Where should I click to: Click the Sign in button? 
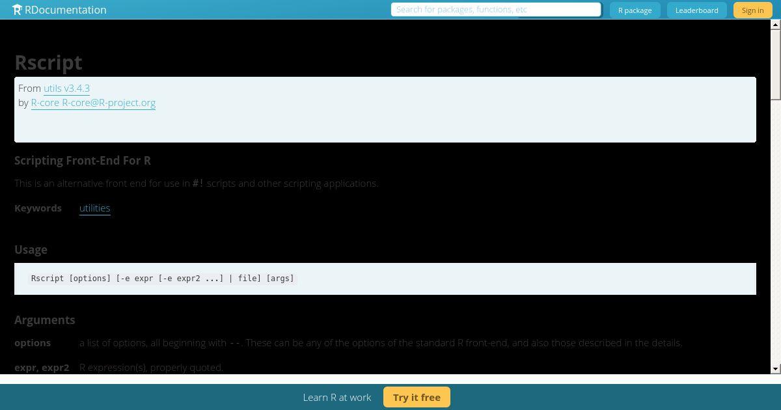click(x=752, y=10)
